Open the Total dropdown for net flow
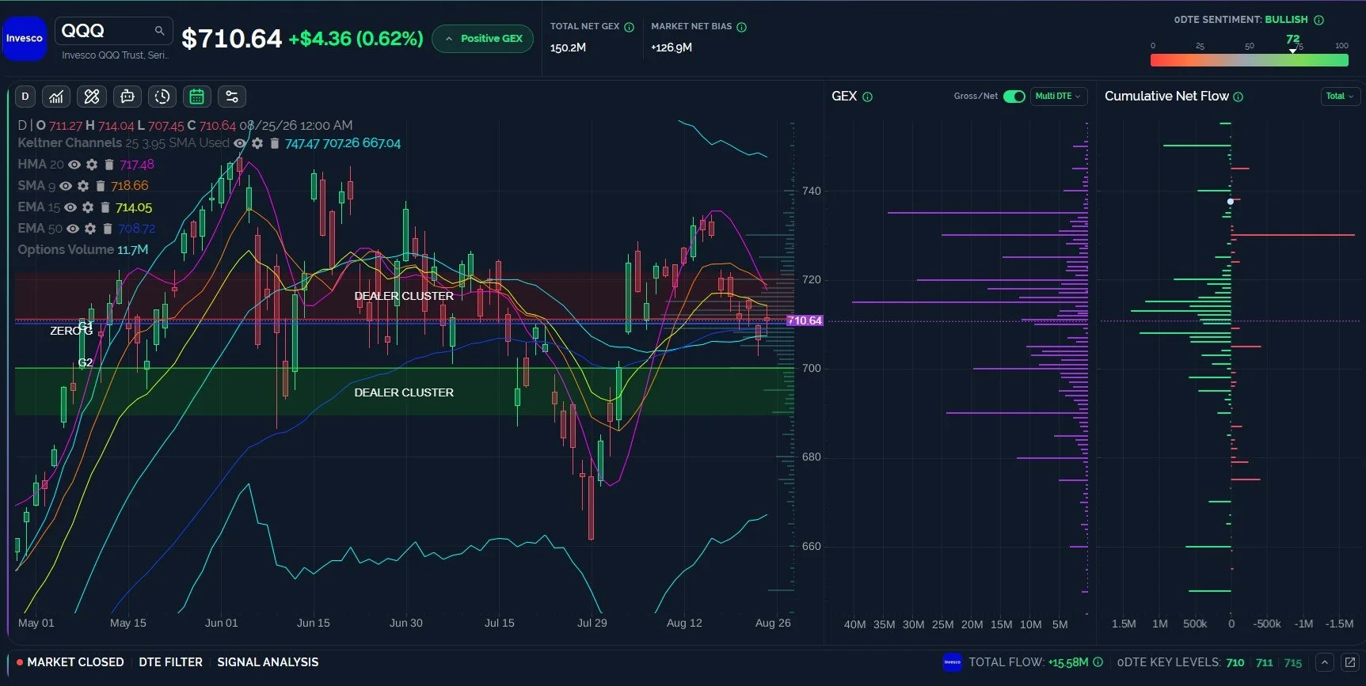This screenshot has height=686, width=1366. 1340,97
